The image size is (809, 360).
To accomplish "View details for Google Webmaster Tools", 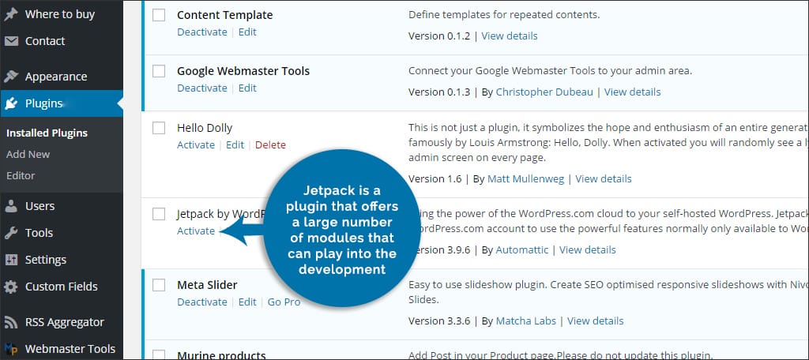I will point(632,92).
